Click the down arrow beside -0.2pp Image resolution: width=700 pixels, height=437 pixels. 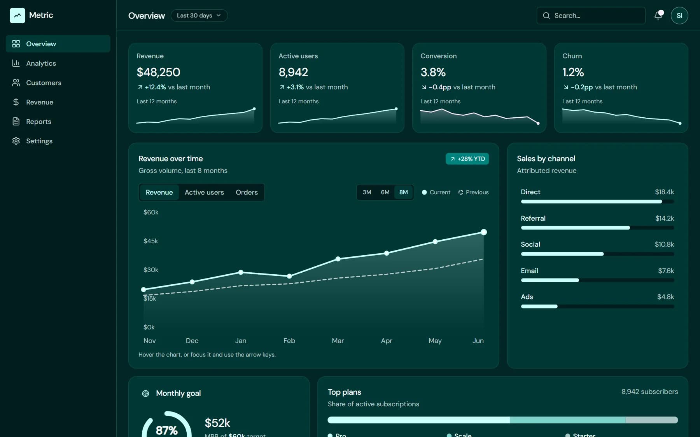(x=566, y=87)
